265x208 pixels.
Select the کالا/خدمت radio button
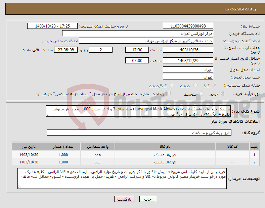click(172, 85)
